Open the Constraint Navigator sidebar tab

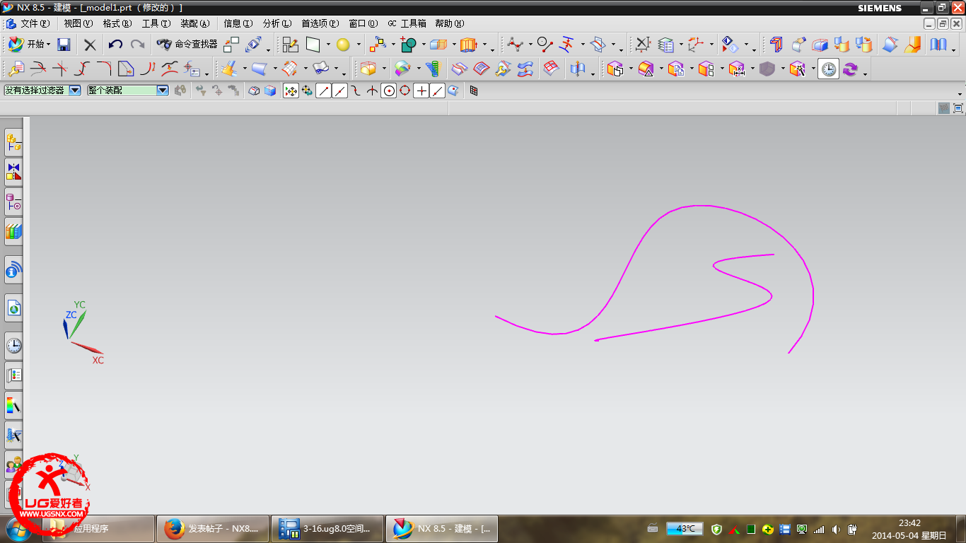click(13, 170)
